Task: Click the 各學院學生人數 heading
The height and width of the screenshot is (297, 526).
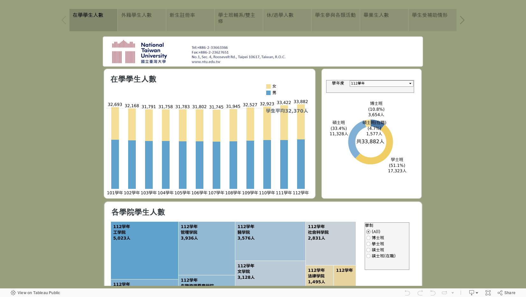Action: [138, 212]
